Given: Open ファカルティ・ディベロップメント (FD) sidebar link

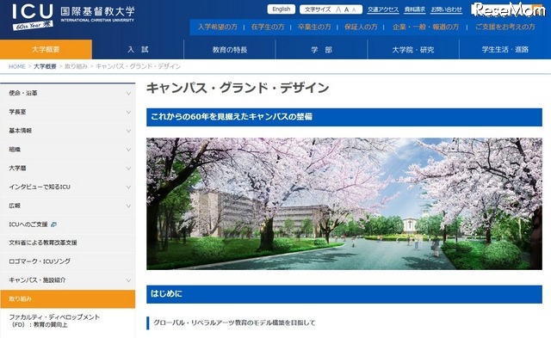Looking at the screenshot, I should 54,321.
